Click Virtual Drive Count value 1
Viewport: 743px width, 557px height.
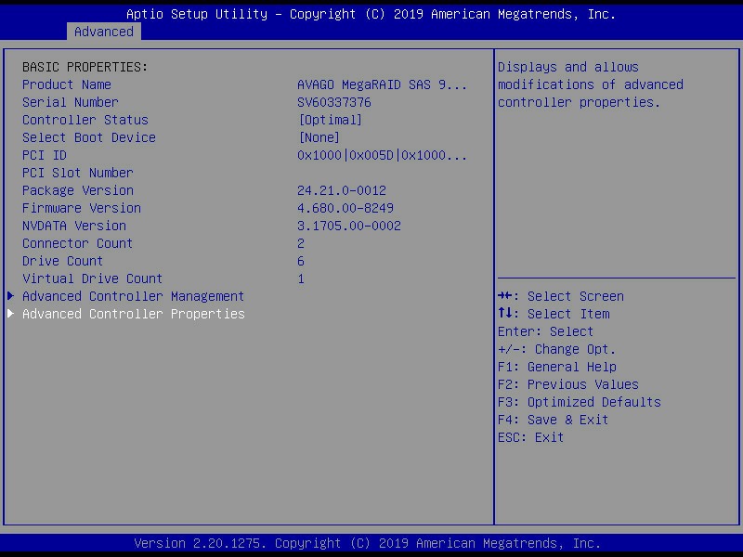pyautogui.click(x=301, y=278)
